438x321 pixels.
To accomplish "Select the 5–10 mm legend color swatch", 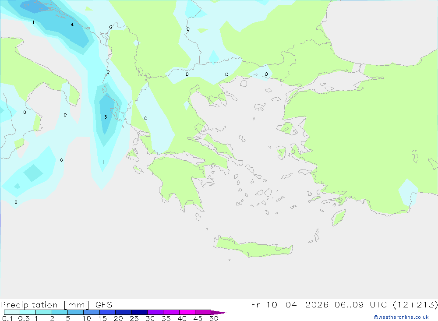I will click(x=75, y=312).
